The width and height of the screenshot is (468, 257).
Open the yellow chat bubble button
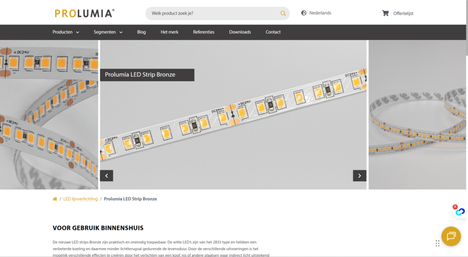tap(451, 236)
